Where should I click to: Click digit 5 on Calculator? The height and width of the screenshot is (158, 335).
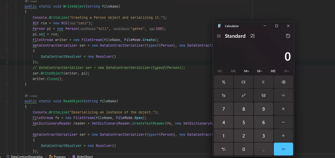pos(243,122)
